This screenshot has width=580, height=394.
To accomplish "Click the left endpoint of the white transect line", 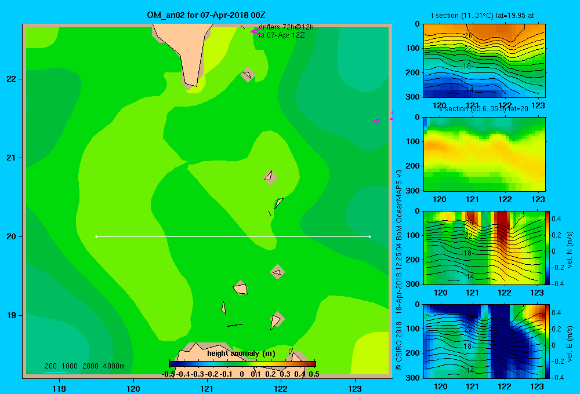I will click(96, 236).
